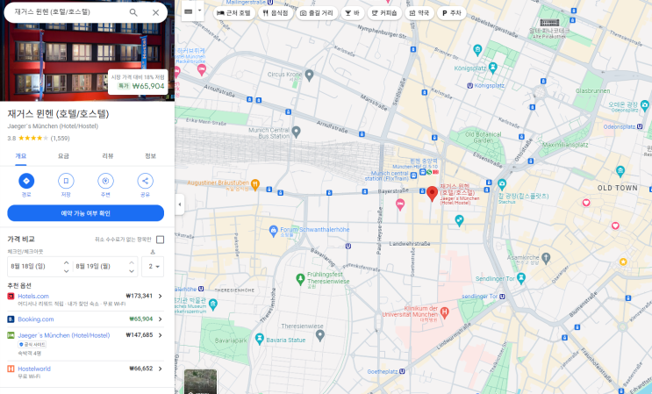This screenshot has width=652, height=394.
Task: Open the 리뷰 tab
Action: click(x=108, y=156)
